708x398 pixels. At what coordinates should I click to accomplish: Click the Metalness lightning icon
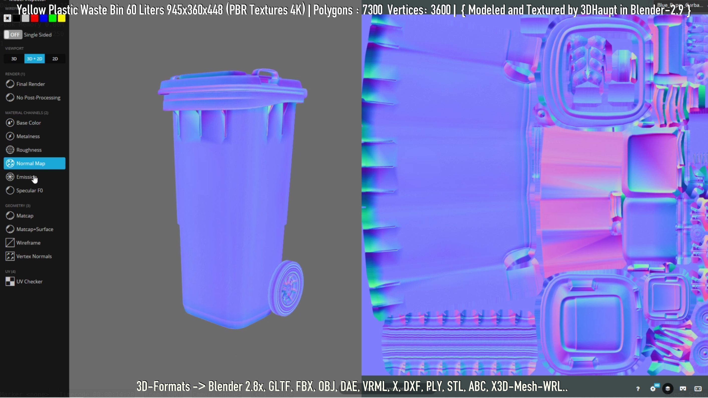tap(10, 136)
